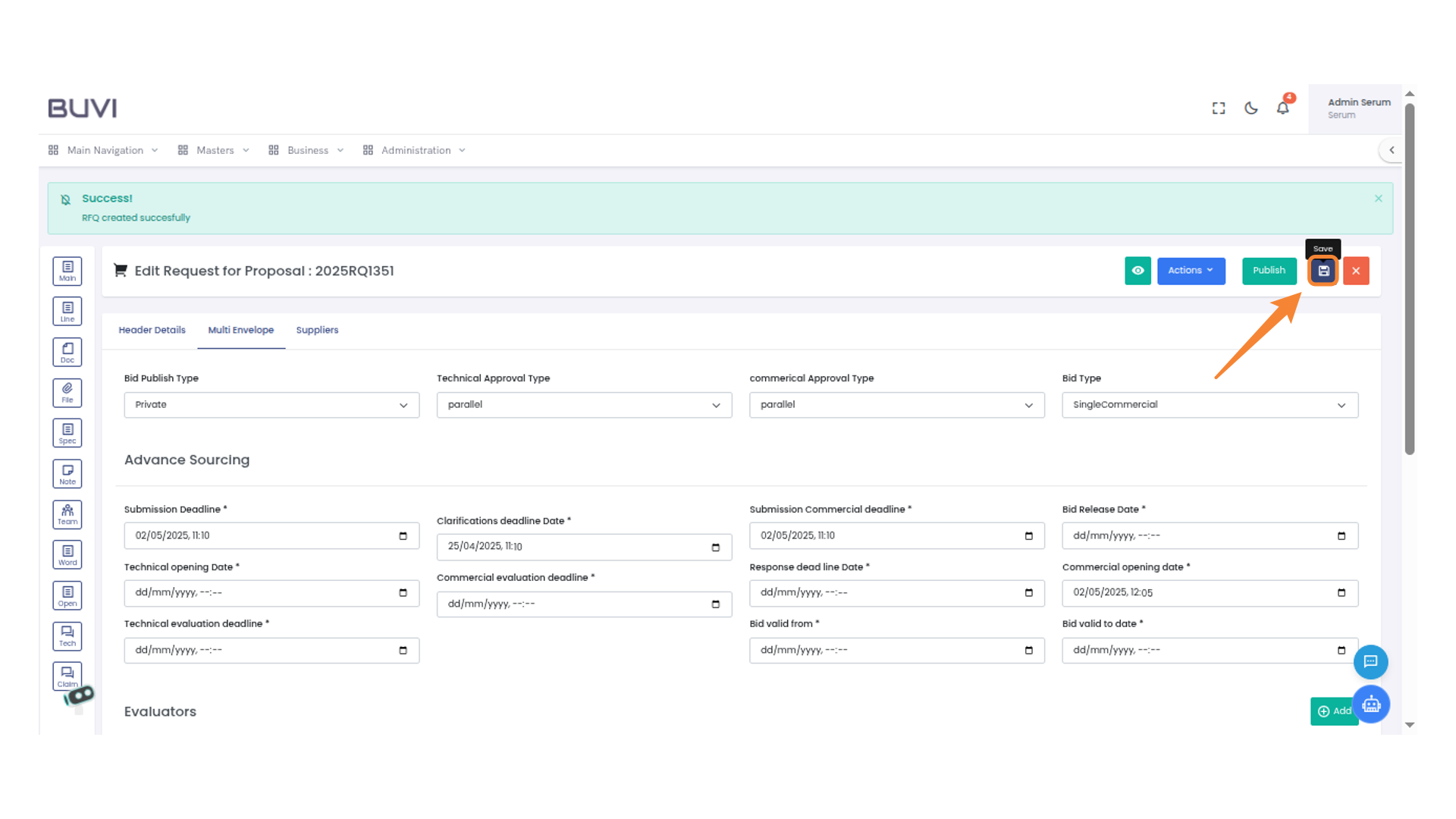Open the Spec sidebar icon
The image size is (1456, 819).
click(x=67, y=433)
